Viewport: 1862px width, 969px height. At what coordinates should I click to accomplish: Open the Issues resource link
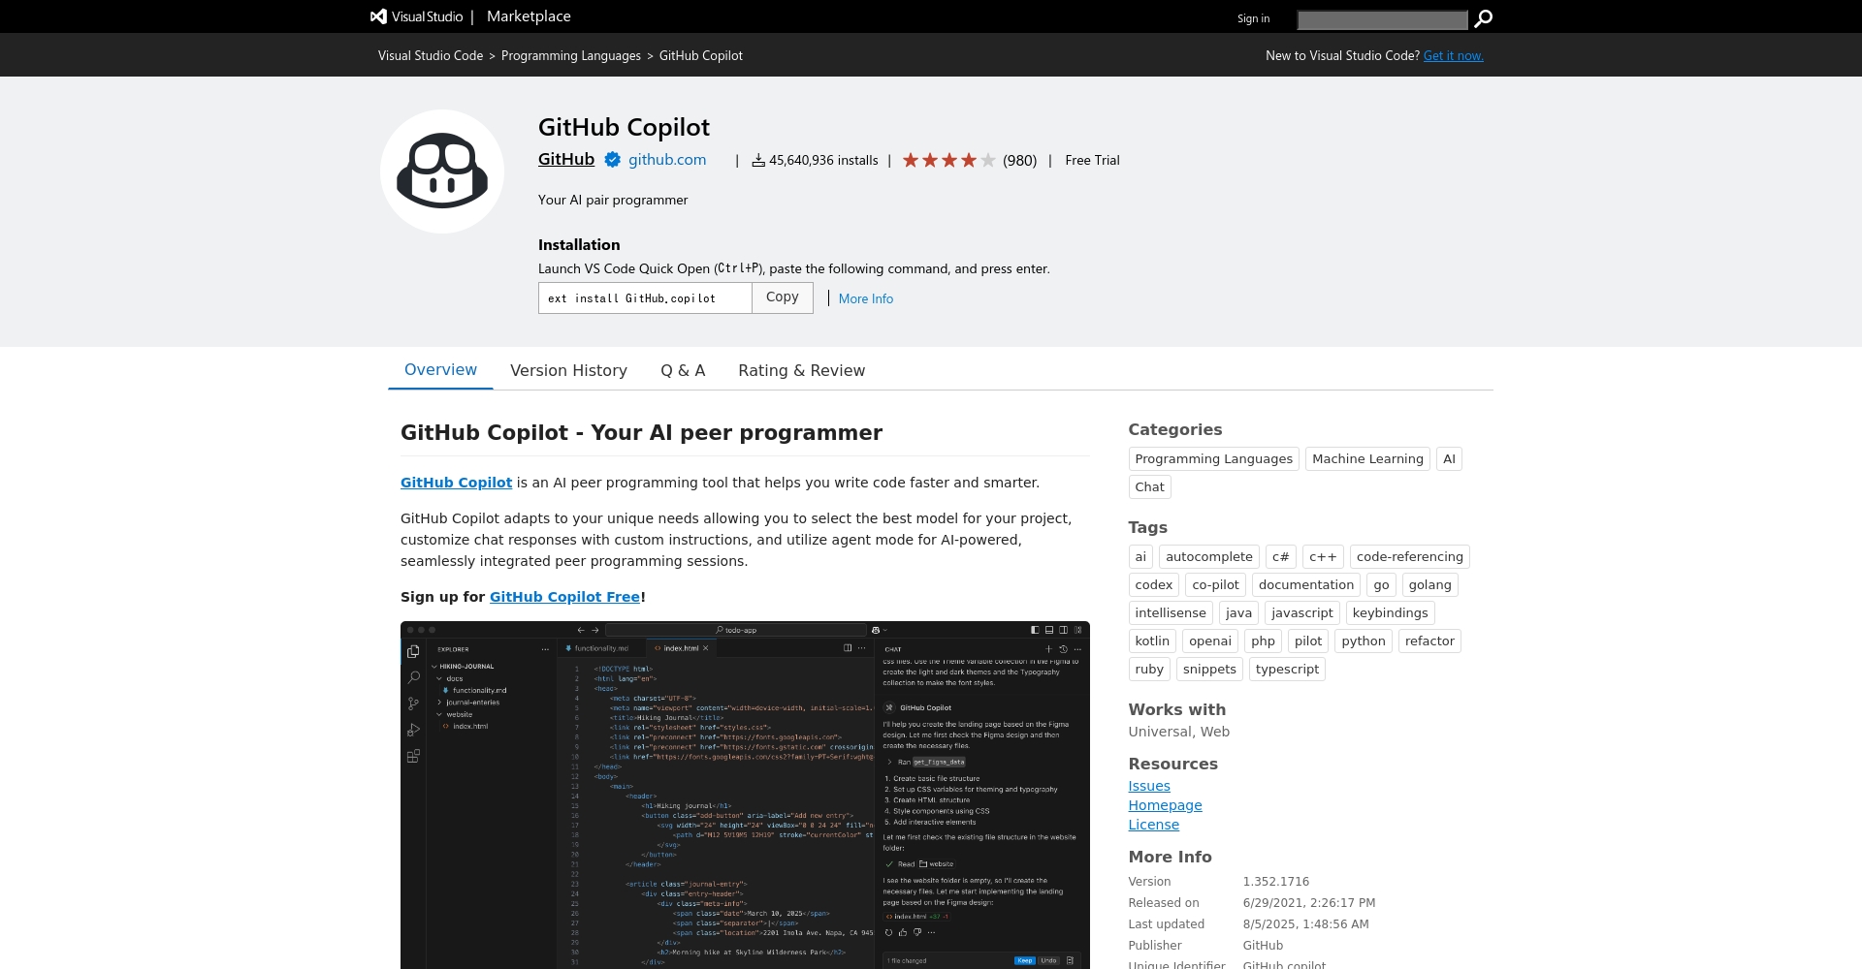point(1149,786)
